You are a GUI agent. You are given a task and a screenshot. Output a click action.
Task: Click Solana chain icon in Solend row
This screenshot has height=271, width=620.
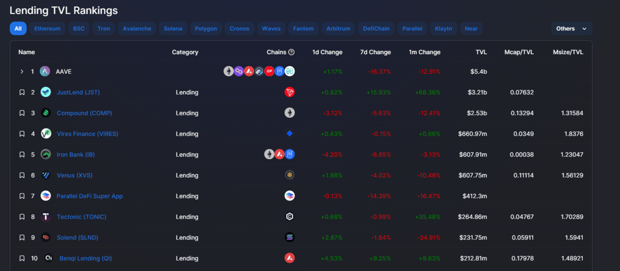(289, 237)
